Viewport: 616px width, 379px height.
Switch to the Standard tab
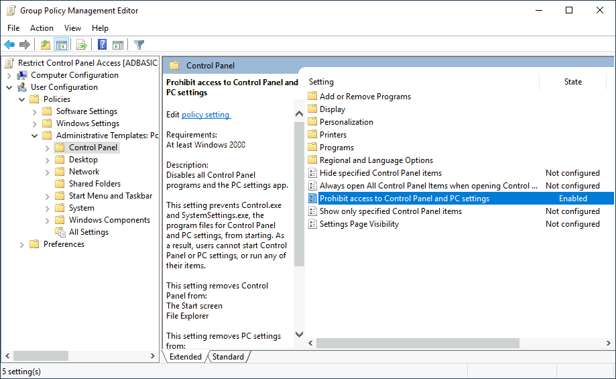[x=228, y=357]
